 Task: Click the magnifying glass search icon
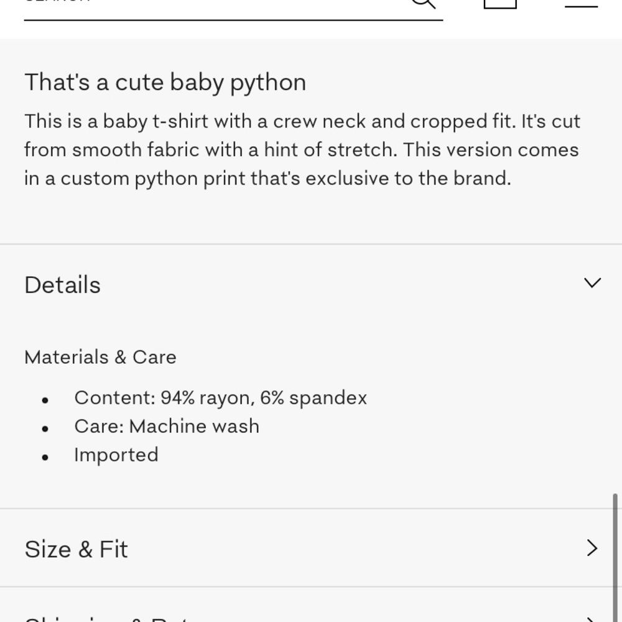(x=424, y=3)
